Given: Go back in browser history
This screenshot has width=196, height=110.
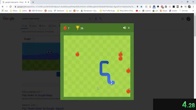Looking at the screenshot, I should [x=3, y=7].
